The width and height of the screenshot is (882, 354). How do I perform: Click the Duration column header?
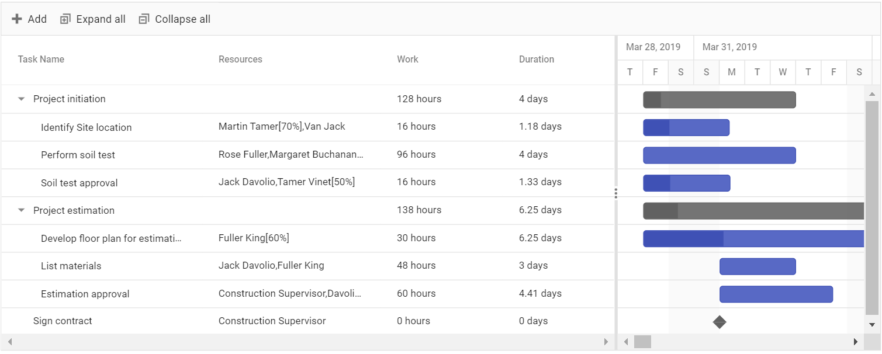[x=537, y=60]
